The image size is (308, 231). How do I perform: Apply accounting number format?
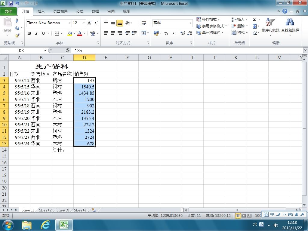click(156, 33)
